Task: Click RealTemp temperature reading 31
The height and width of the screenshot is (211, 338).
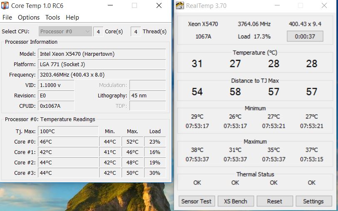Action: tap(197, 64)
